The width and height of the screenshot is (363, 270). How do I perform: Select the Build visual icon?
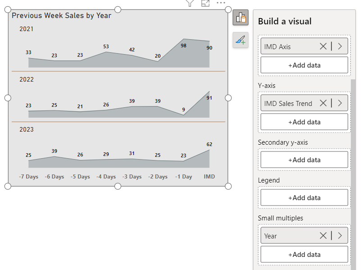click(x=240, y=18)
